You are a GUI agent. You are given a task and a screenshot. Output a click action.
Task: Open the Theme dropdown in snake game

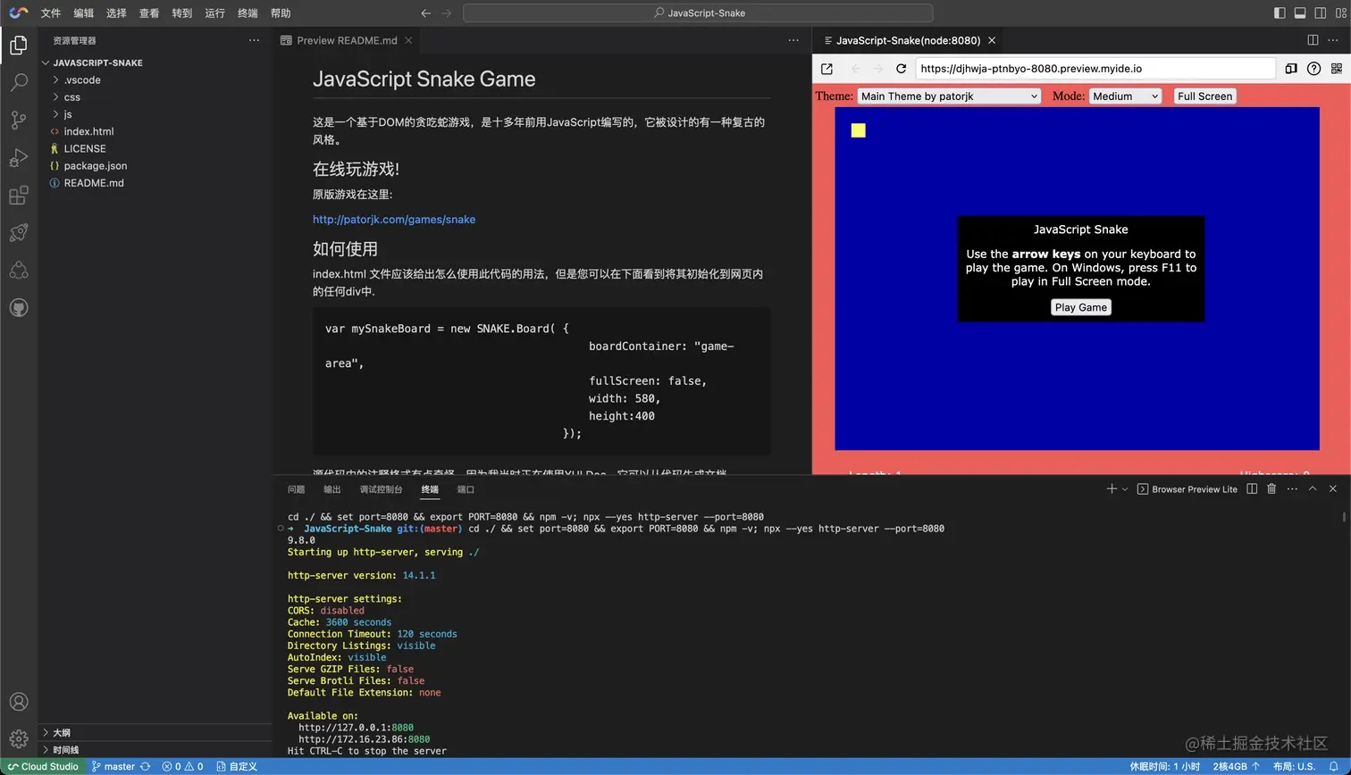point(949,96)
